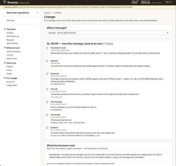Open Pipeline page

(10, 67)
